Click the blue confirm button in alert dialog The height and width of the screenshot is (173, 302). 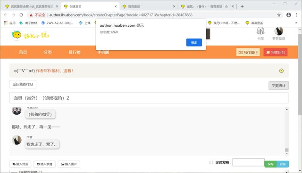[x=194, y=42]
